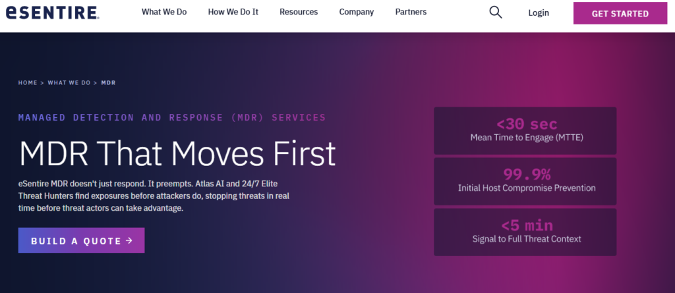Go to the Login page
Viewport: 675px width, 293px height.
point(539,13)
